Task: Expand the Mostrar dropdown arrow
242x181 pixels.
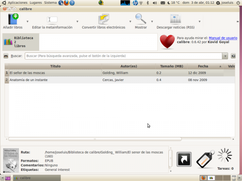Action: point(152,21)
